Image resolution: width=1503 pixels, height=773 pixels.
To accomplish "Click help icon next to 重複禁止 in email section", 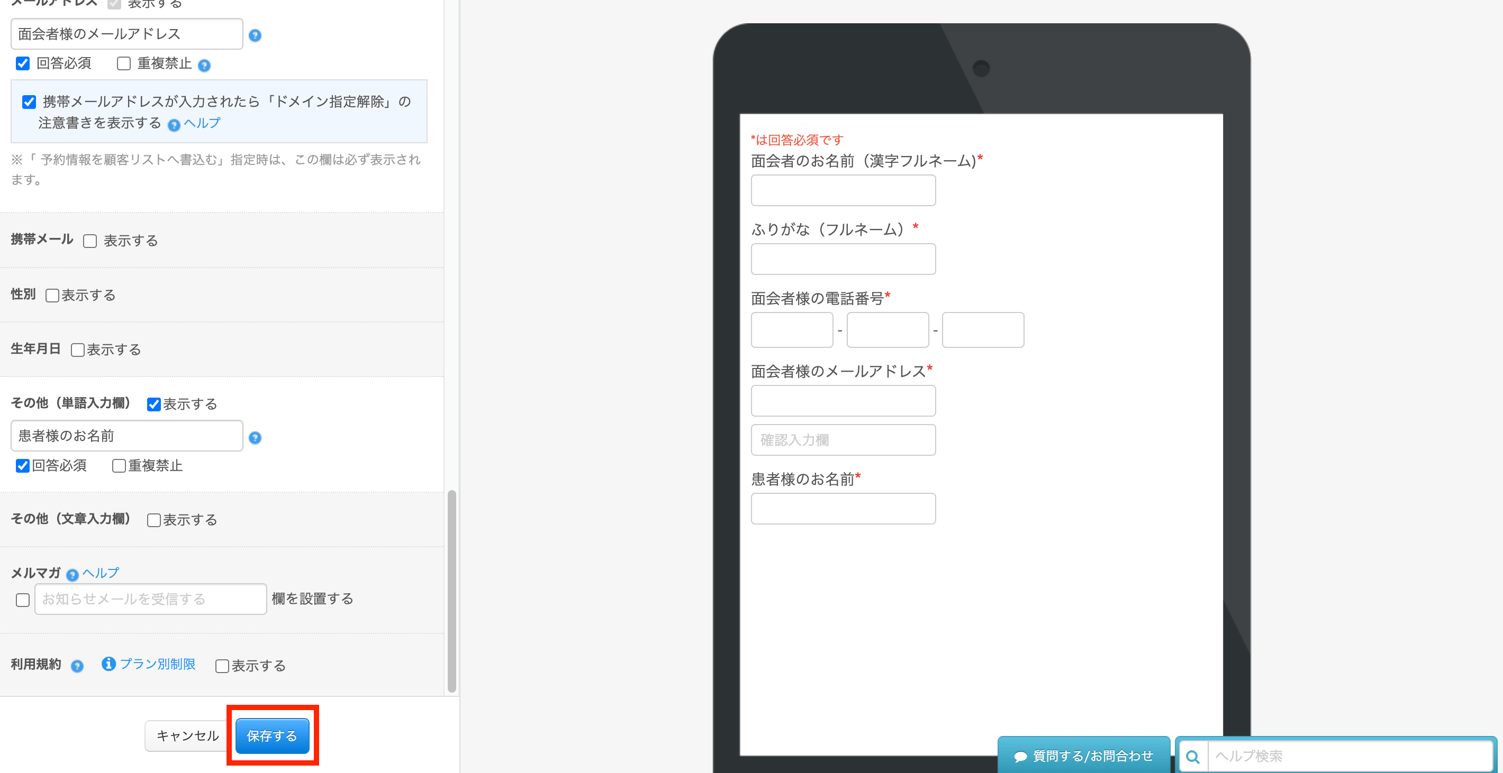I will pos(204,65).
